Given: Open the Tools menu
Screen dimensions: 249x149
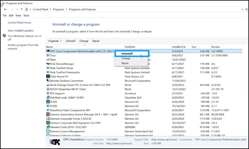Looking at the screenshot, I should click(x=26, y=16).
